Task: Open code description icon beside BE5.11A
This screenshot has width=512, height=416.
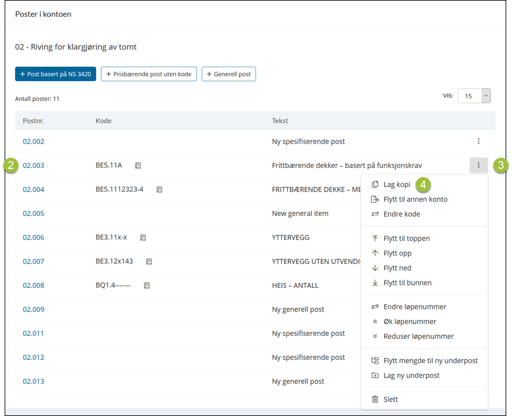Action: pyautogui.click(x=138, y=166)
